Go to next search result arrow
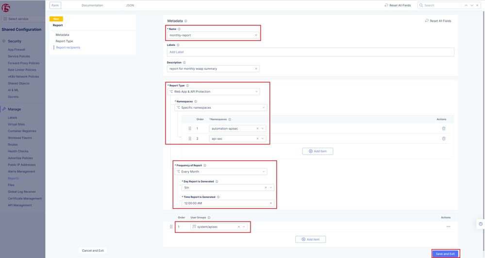This screenshot has width=485, height=258. click(472, 5)
